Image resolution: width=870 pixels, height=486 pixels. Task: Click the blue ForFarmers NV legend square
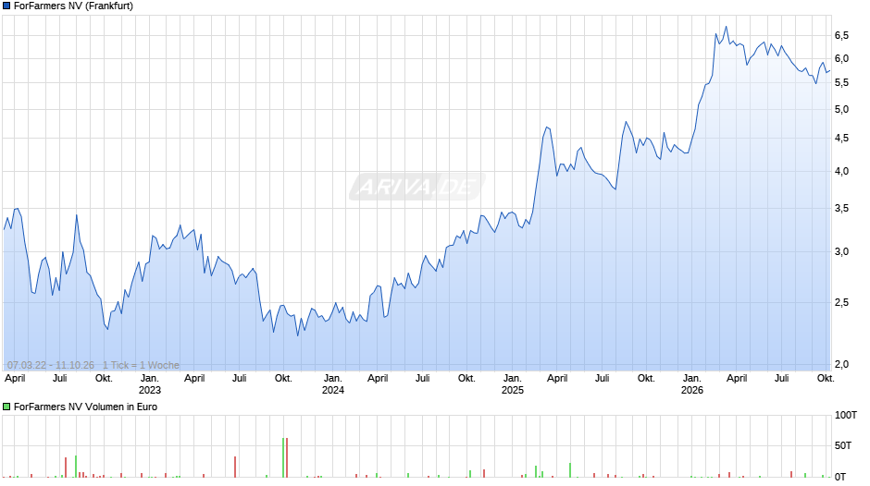click(x=6, y=6)
